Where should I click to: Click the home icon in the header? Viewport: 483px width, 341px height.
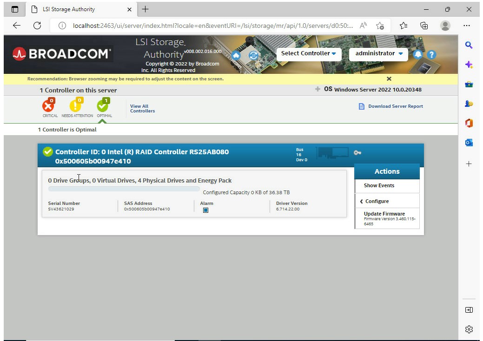click(x=236, y=56)
